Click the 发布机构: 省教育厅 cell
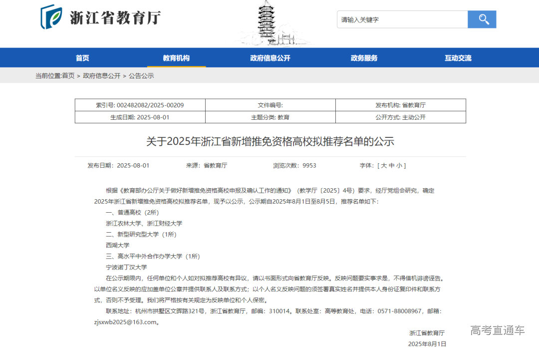The width and height of the screenshot is (539, 350). 400,105
